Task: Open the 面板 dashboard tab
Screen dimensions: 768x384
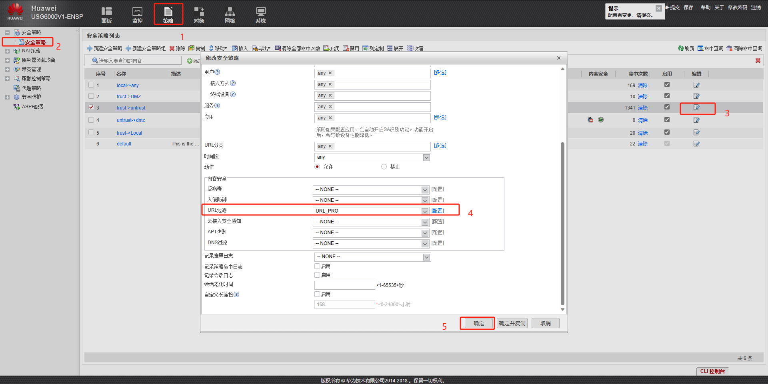Action: pyautogui.click(x=106, y=14)
